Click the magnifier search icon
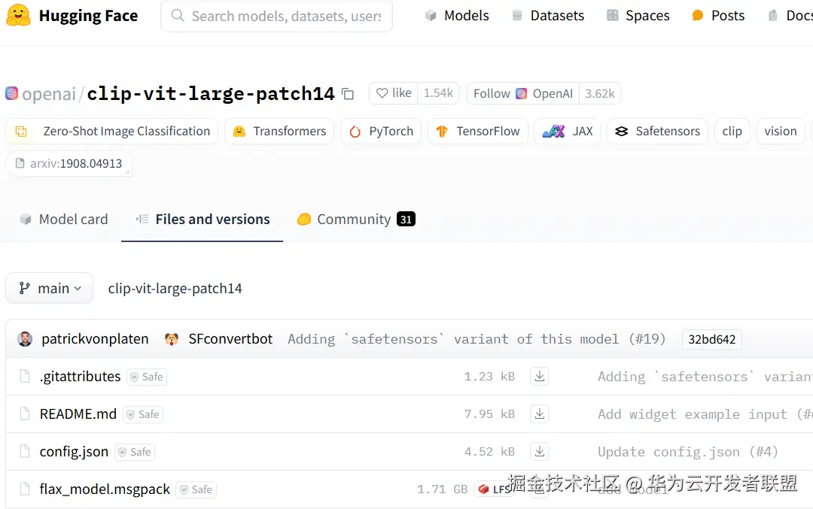The height and width of the screenshot is (509, 813). 178,16
